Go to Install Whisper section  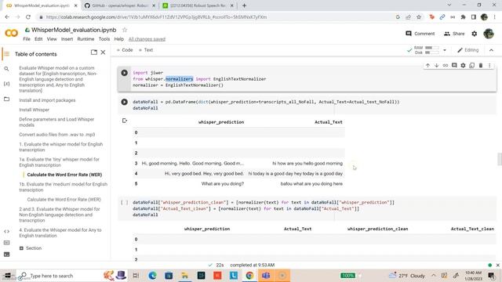[34, 110]
